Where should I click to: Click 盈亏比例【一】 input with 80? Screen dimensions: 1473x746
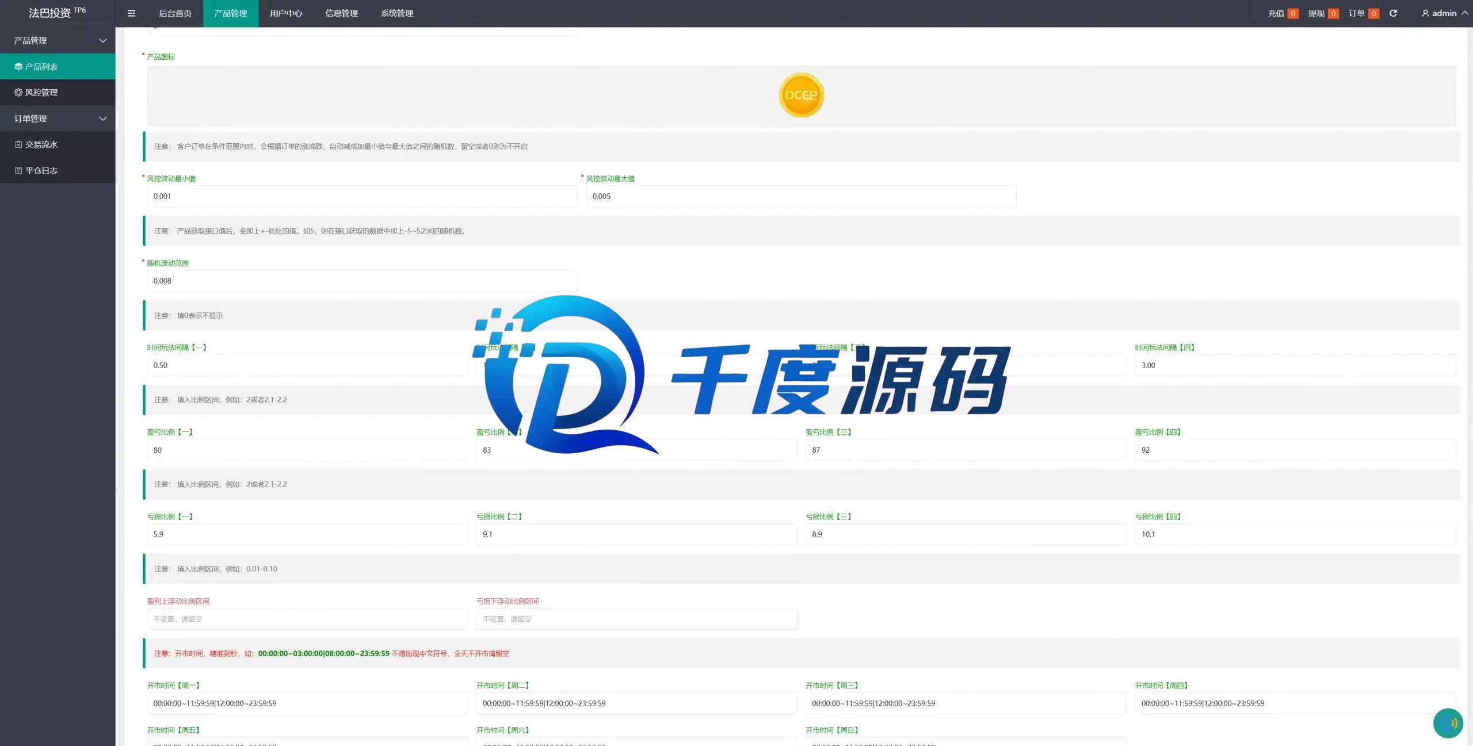[x=307, y=450]
